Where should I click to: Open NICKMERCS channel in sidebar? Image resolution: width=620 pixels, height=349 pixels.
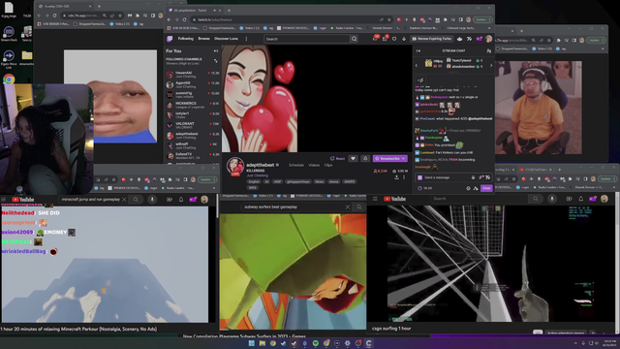pos(192,105)
